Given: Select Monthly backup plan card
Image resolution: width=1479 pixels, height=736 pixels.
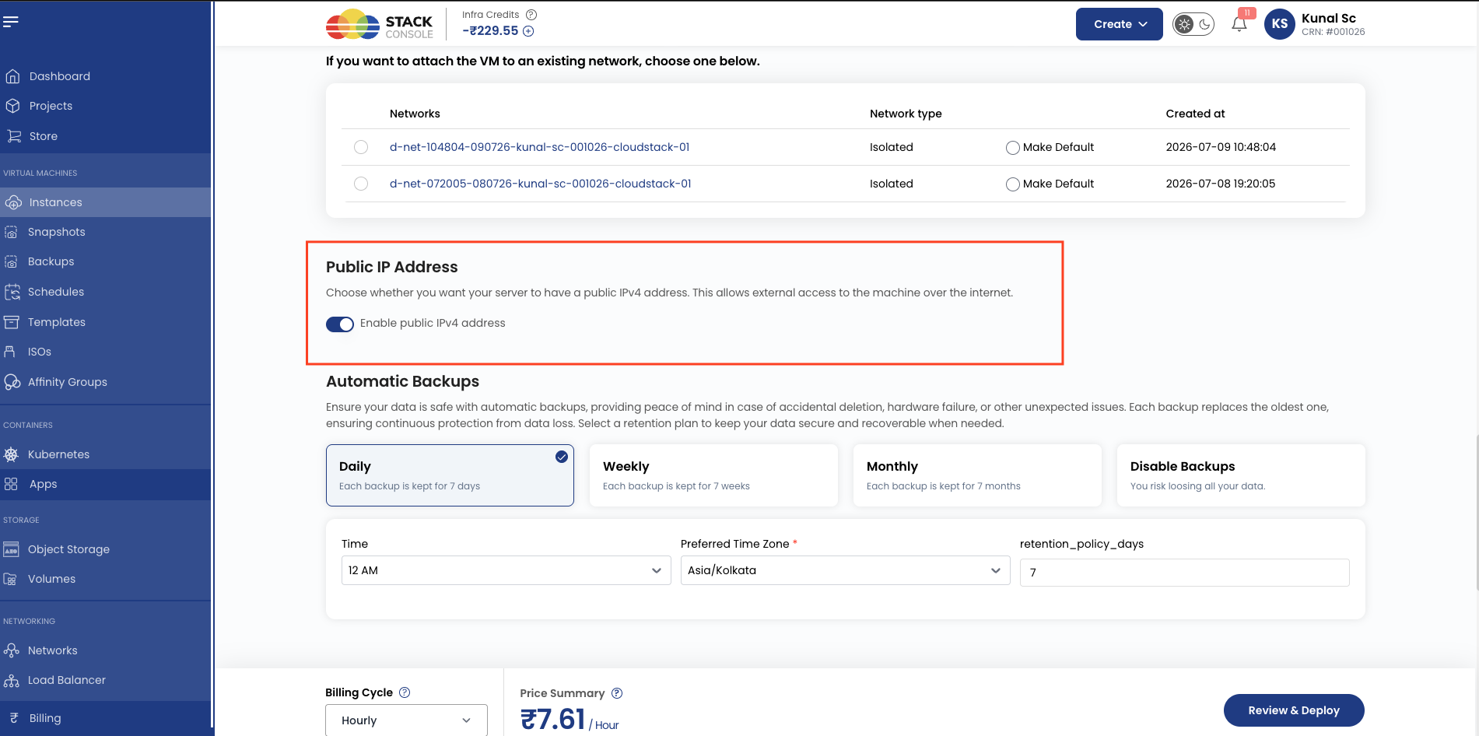Looking at the screenshot, I should 977,475.
